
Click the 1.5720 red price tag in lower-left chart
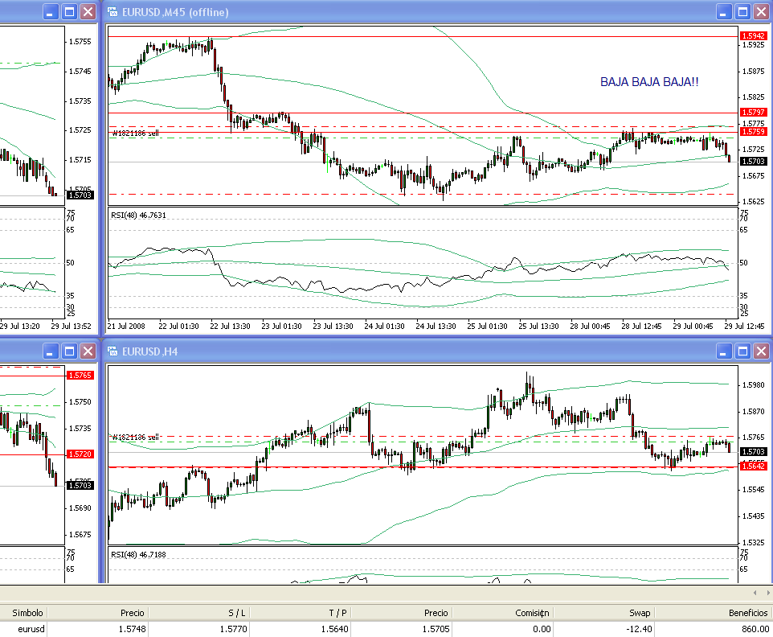80,454
